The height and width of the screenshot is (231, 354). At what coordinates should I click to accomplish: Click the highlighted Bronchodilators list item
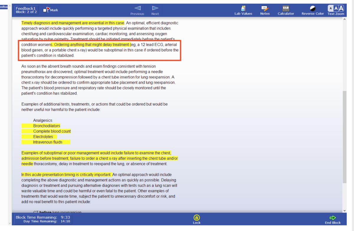(x=47, y=126)
